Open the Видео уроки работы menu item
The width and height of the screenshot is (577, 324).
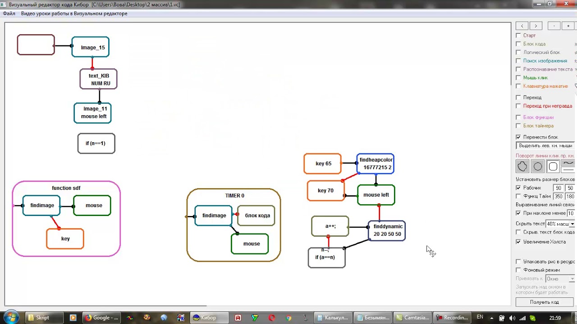[x=74, y=13]
